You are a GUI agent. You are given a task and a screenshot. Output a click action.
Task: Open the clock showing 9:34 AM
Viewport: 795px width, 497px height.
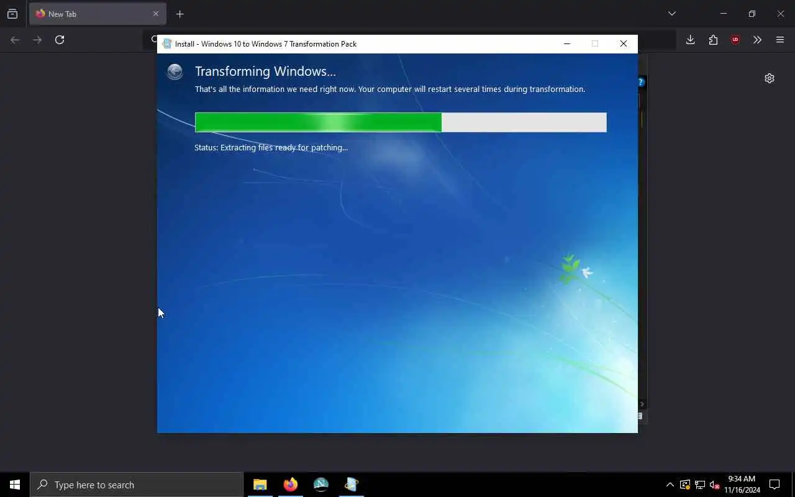(742, 485)
